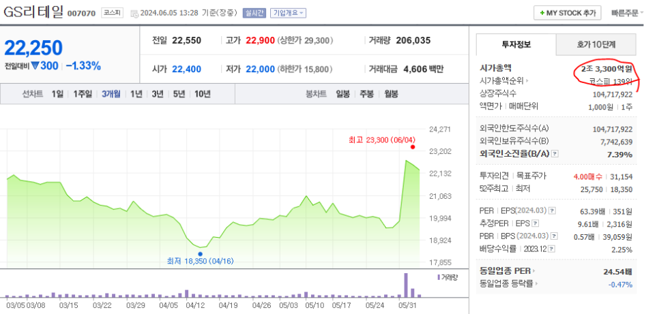Viewport: 659px width, 314px height.
Task: Select the 1일 line chart period
Action: tap(57, 94)
